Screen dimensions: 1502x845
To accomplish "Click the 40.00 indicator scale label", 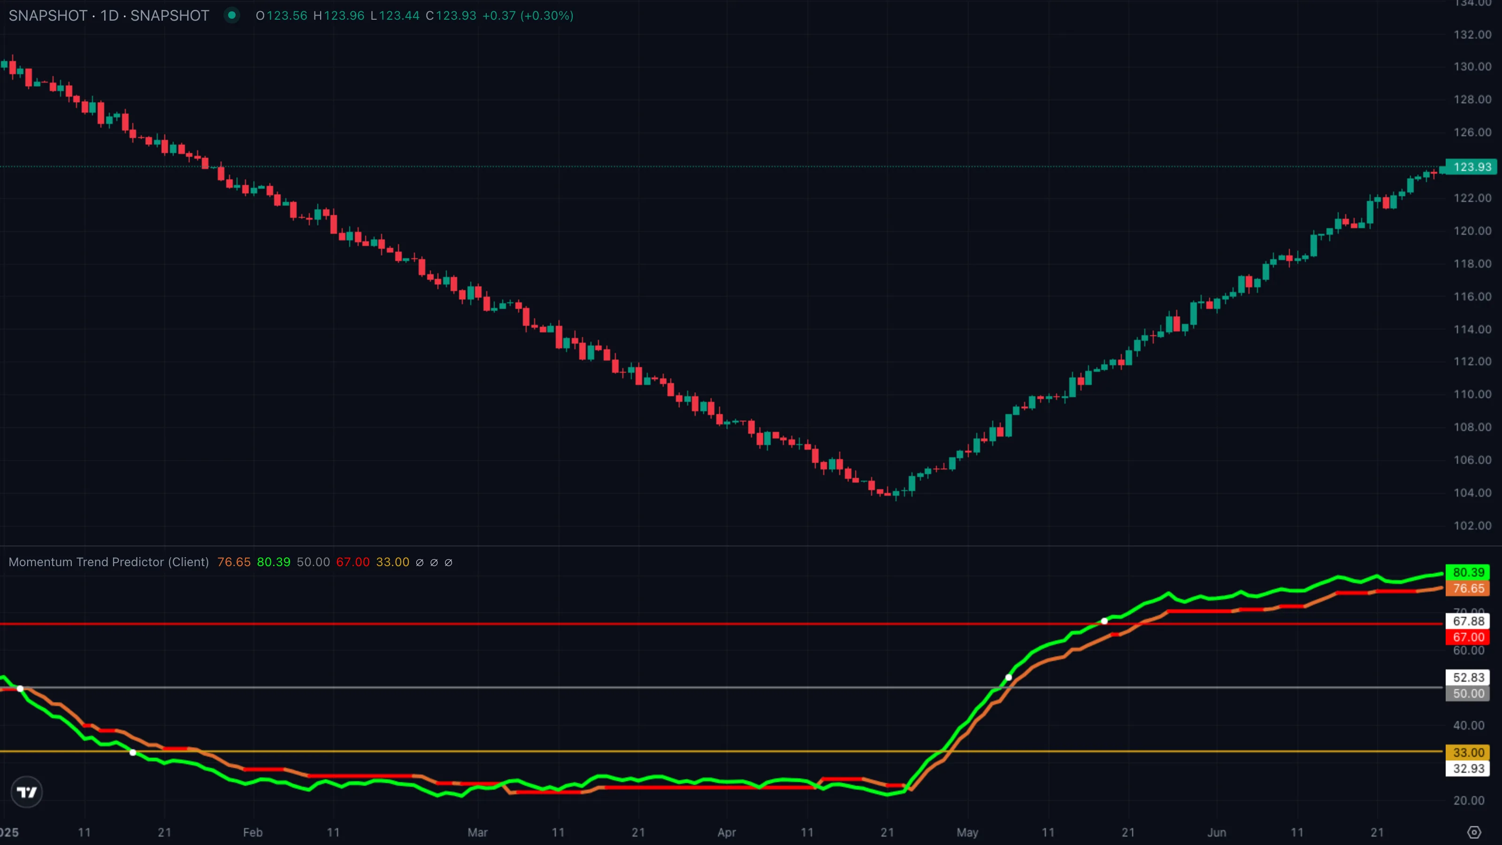I will tap(1469, 725).
